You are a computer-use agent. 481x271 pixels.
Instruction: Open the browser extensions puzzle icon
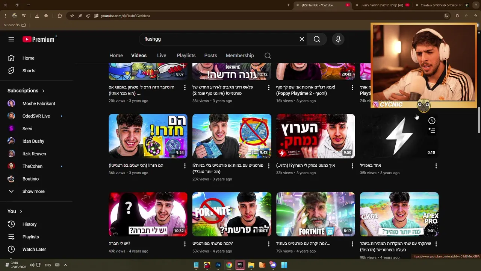click(x=60, y=16)
